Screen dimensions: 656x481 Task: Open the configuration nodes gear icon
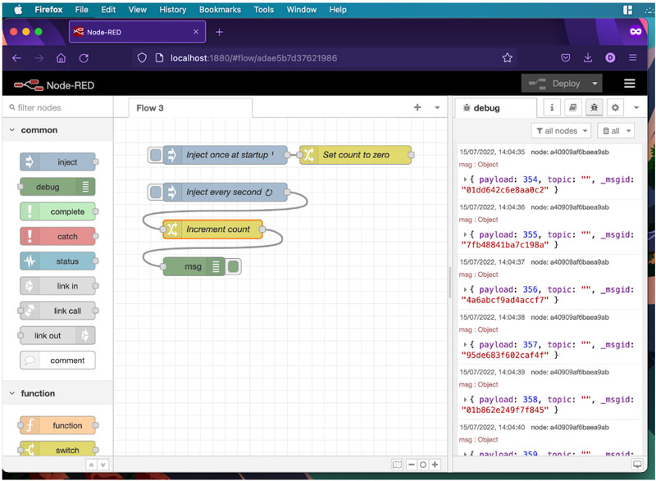pos(614,107)
